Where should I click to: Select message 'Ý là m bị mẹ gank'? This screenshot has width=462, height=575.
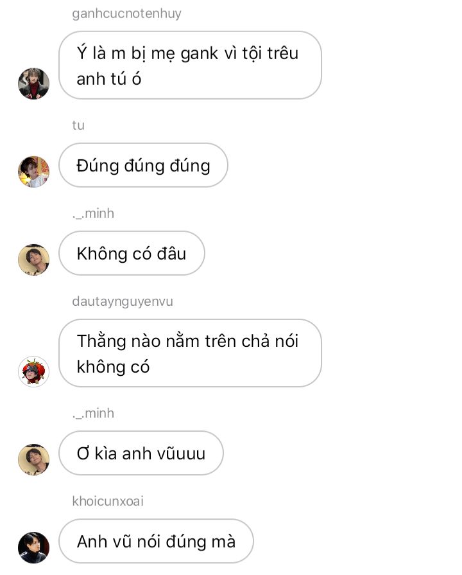click(190, 66)
